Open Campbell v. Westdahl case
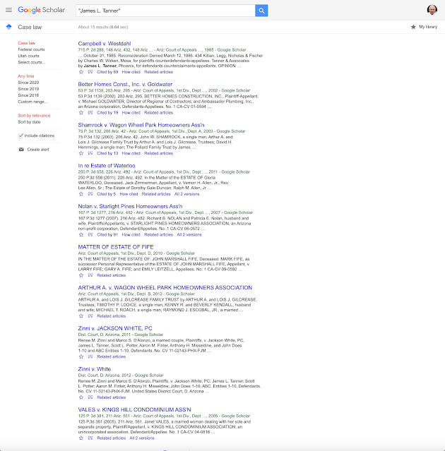This screenshot has width=445, height=451. click(105, 44)
